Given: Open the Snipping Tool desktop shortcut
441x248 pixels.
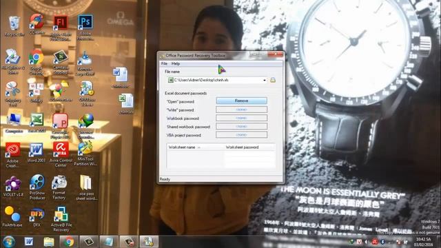Looking at the screenshot, I should 12,94.
